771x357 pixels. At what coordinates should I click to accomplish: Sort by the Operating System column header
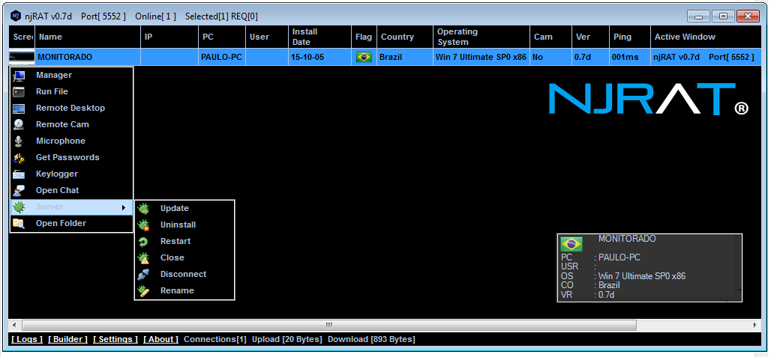481,37
